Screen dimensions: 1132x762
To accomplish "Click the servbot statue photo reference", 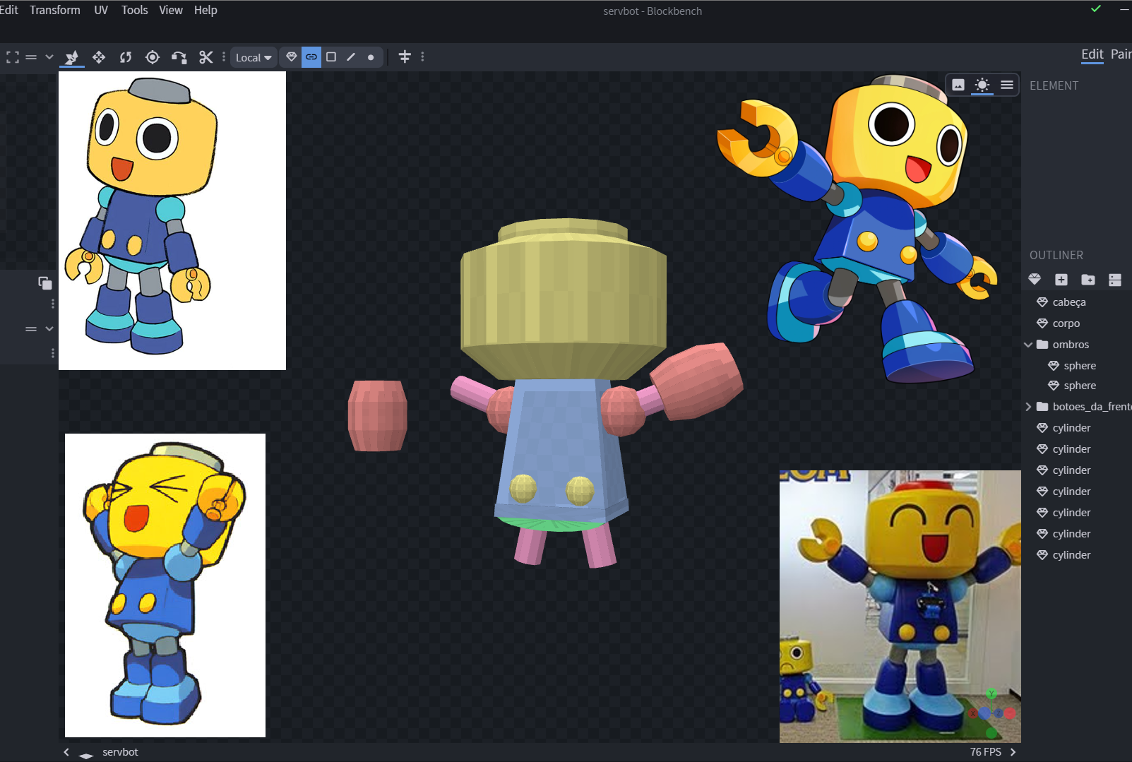I will pyautogui.click(x=900, y=607).
